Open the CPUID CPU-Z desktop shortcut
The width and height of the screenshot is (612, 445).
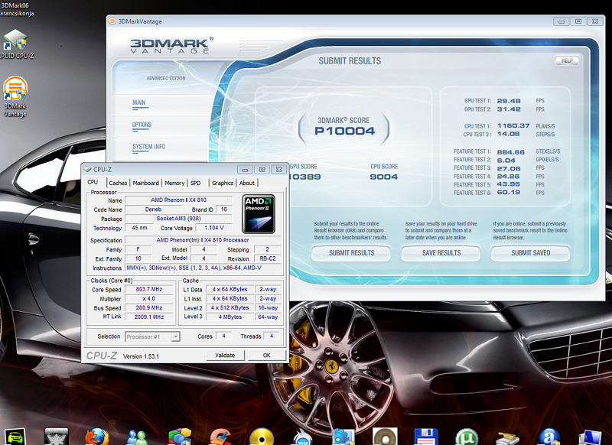15,44
